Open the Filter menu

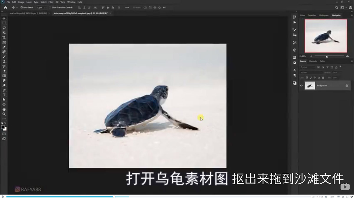click(x=51, y=2)
